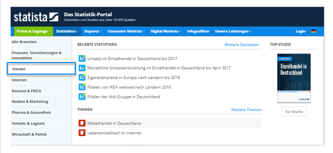The width and height of the screenshot is (333, 153).
Task: Expand the Consumer Markets dropdown
Action: pos(126,31)
